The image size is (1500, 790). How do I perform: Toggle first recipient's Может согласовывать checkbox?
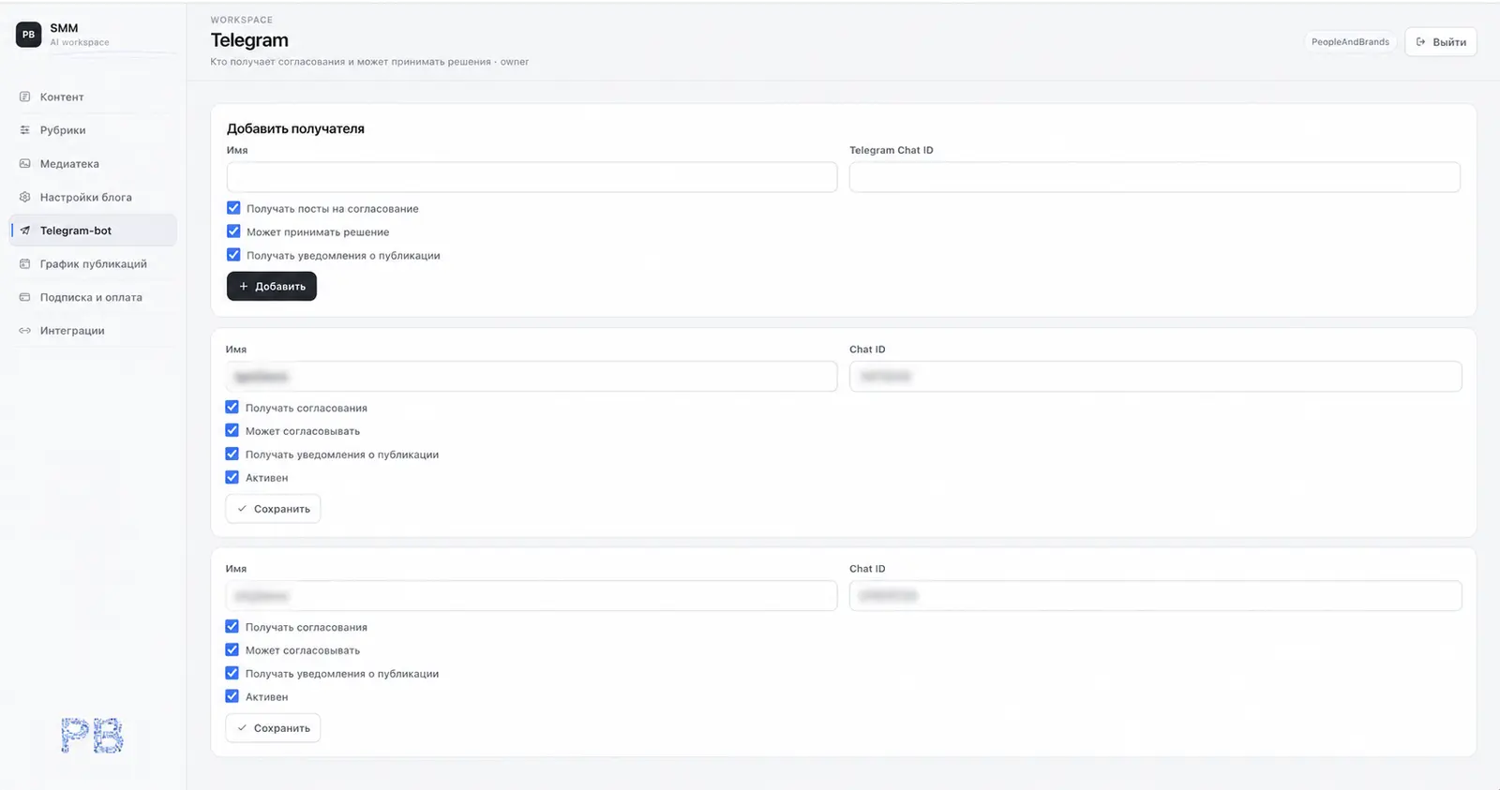pos(232,431)
